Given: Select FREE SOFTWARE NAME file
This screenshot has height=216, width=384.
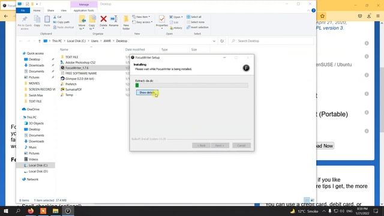Looking at the screenshot, I should (x=81, y=73).
